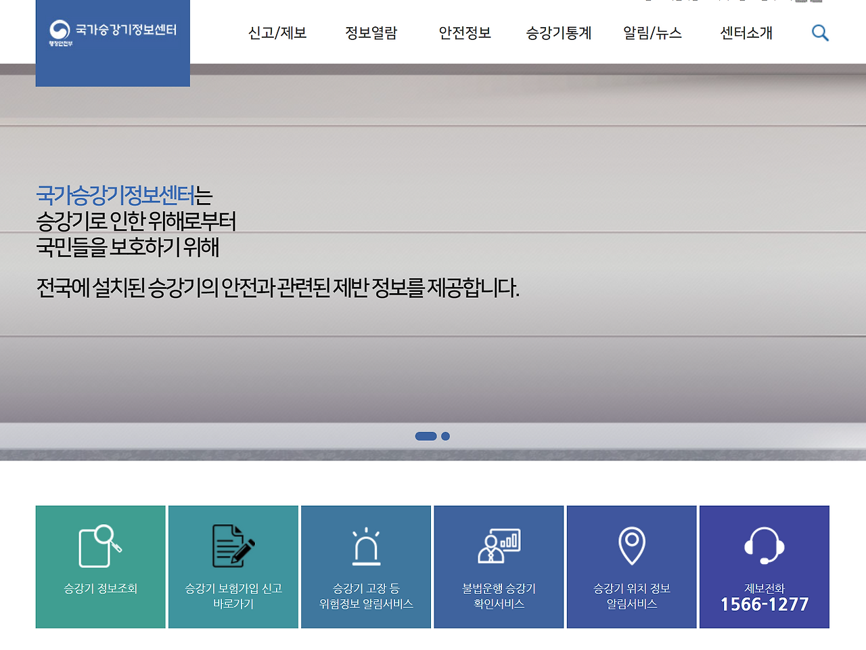The width and height of the screenshot is (866, 650).
Task: Switch to the second banner slide dot
Action: pos(445,436)
